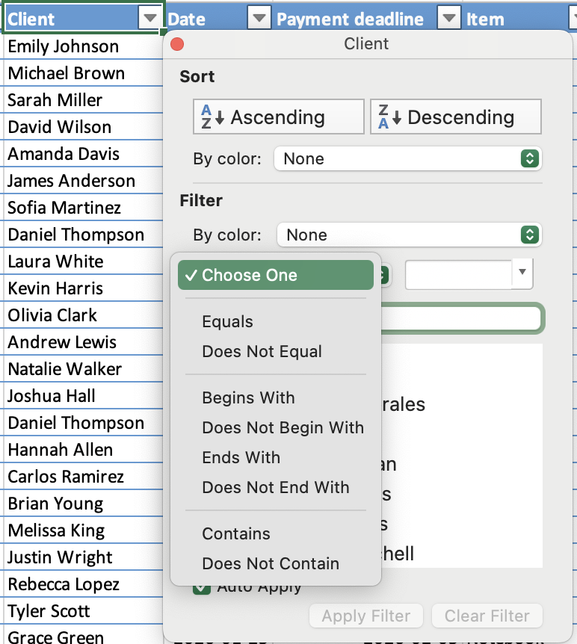The width and height of the screenshot is (577, 644).
Task: Open the Payment deadline filter arrow
Action: pos(448,19)
